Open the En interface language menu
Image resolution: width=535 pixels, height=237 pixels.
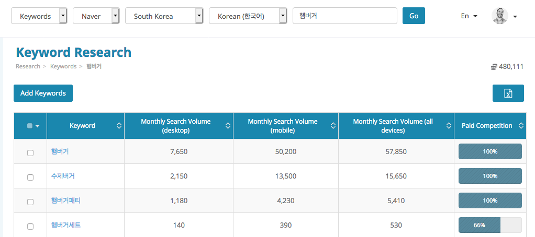tap(469, 16)
